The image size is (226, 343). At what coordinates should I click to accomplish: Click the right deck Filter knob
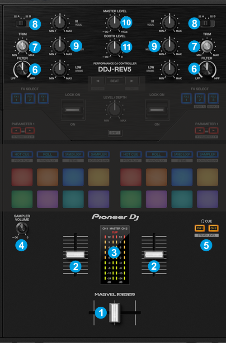click(x=207, y=69)
